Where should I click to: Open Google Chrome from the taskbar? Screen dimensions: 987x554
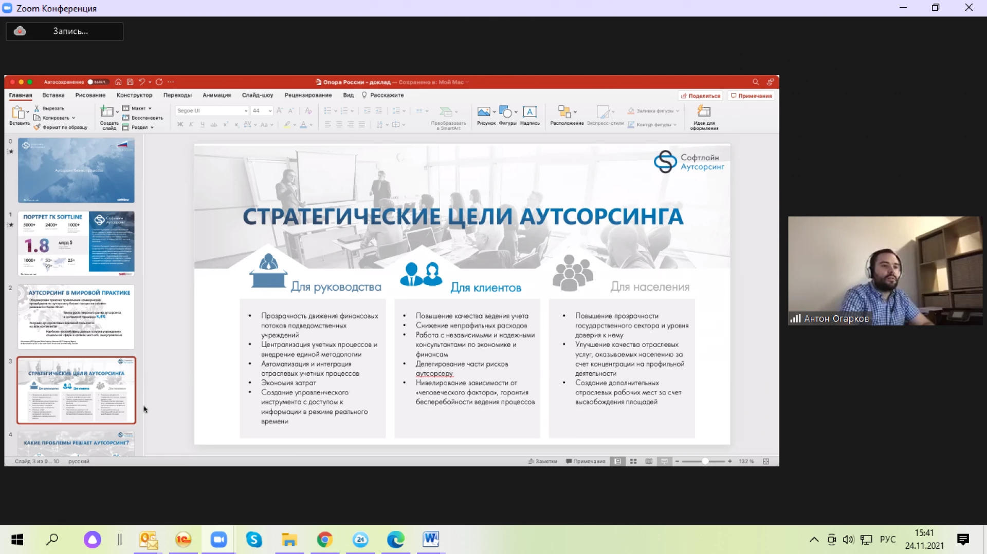pos(325,539)
